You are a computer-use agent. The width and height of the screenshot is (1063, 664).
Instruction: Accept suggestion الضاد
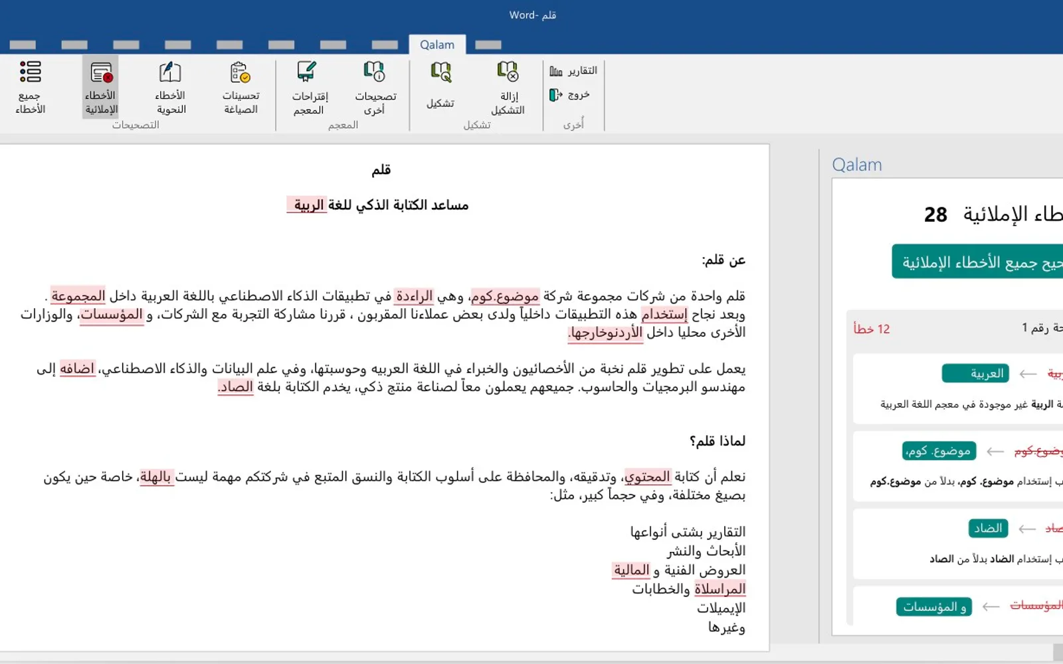click(x=988, y=528)
